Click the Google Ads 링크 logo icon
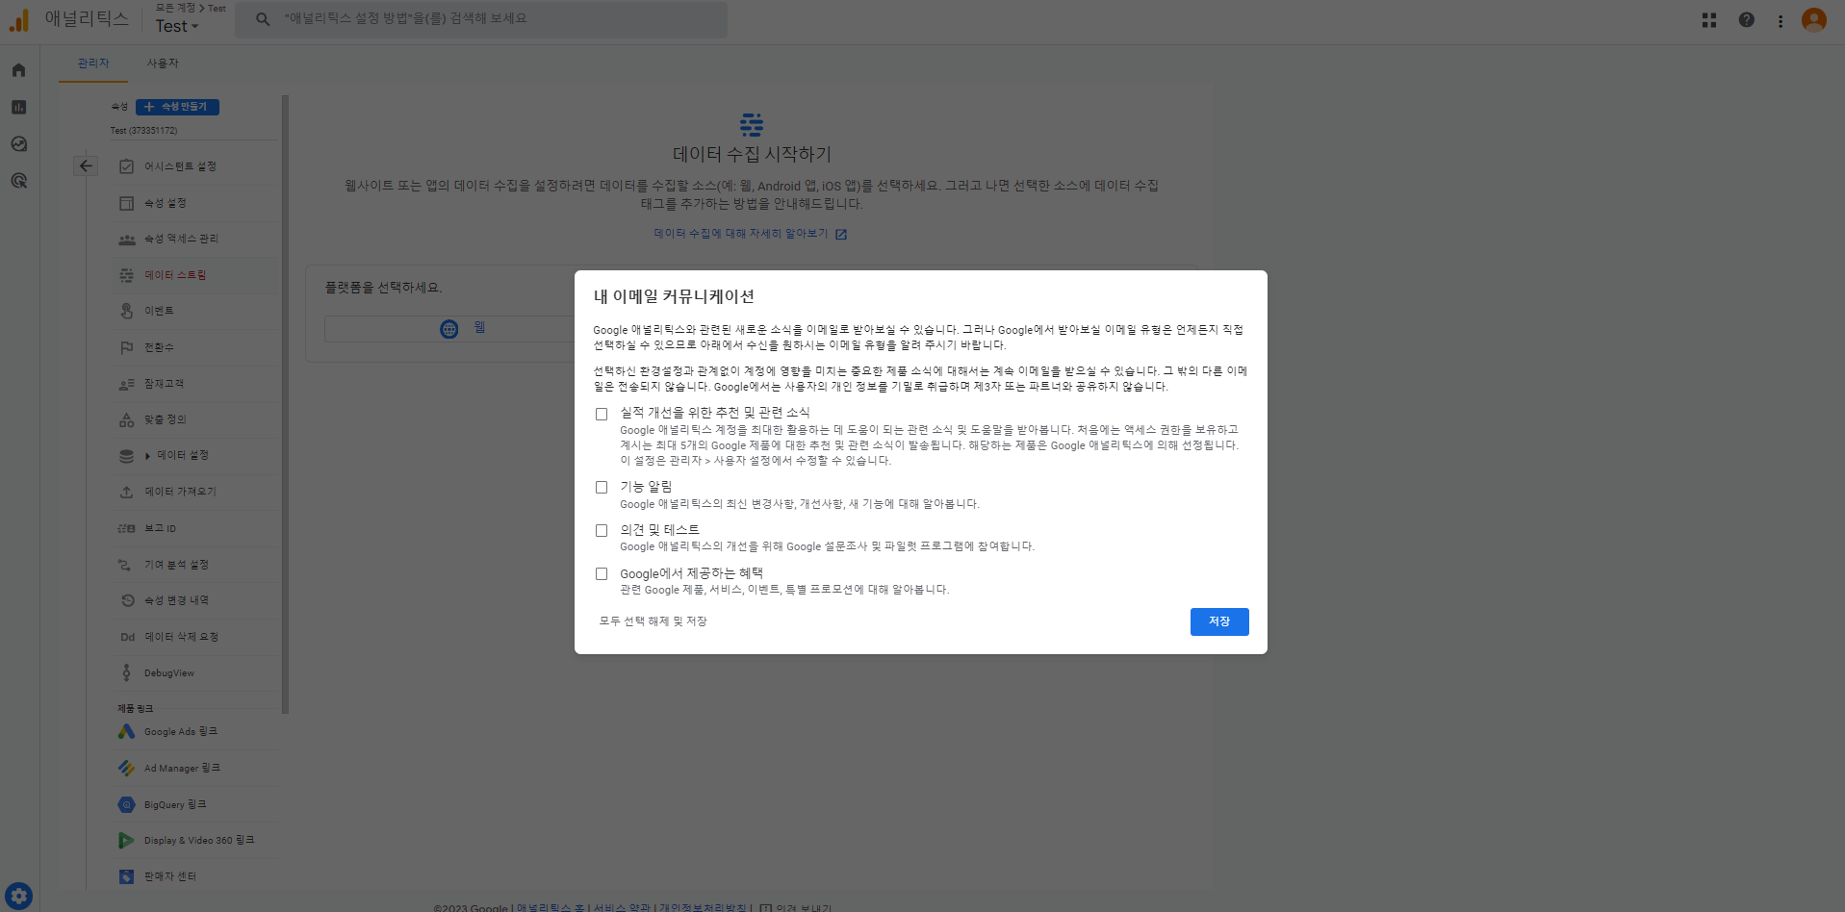Viewport: 1845px width, 912px height. [x=126, y=732]
